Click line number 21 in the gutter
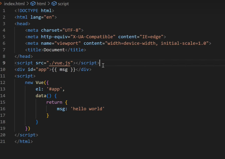Image resolution: width=225 pixels, height=159 pixels. (x=3, y=141)
